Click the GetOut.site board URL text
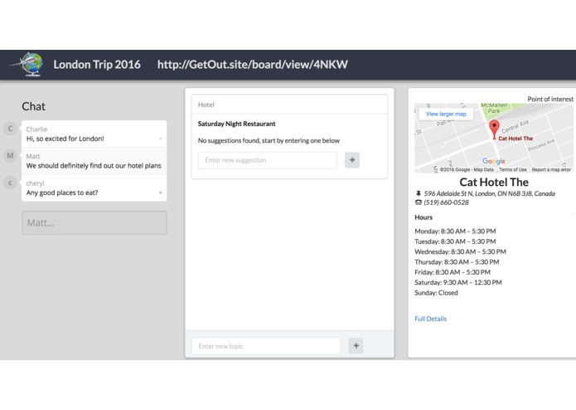576x410 pixels. [x=253, y=65]
